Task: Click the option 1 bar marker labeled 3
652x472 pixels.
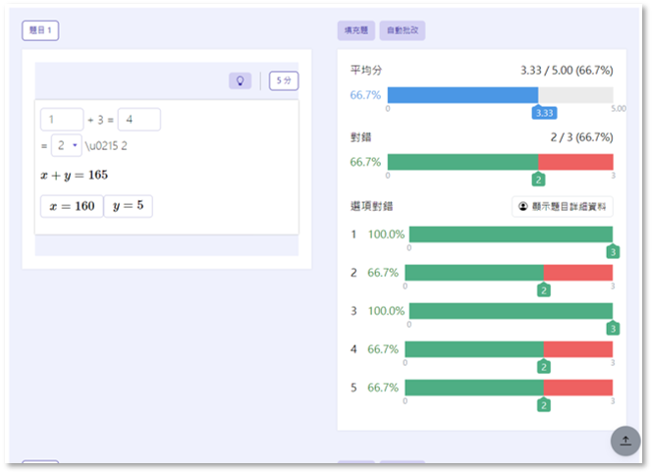Action: 613,251
